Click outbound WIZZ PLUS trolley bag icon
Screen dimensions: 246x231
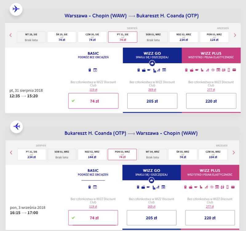pos(197,70)
